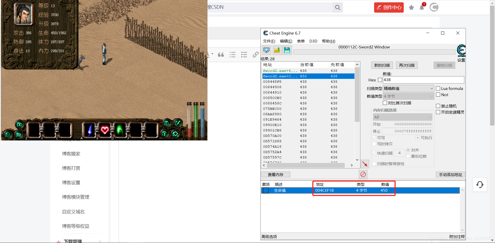Expand 下载管理 sidebar section
The height and width of the screenshot is (243, 495).
point(100,241)
